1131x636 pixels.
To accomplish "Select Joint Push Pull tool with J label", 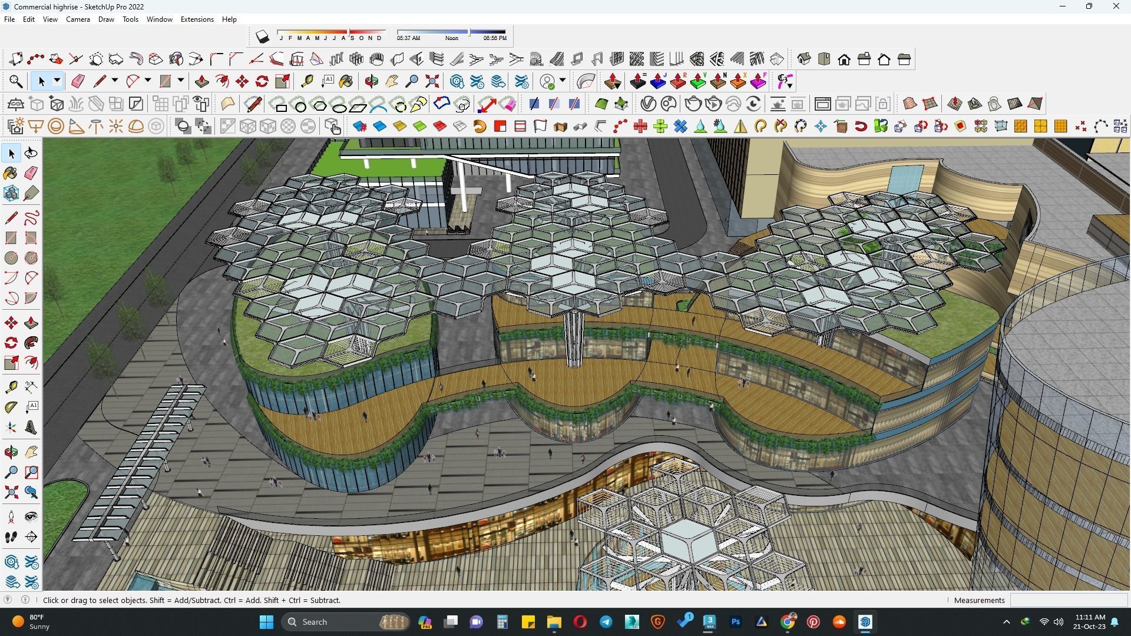I will point(658,81).
